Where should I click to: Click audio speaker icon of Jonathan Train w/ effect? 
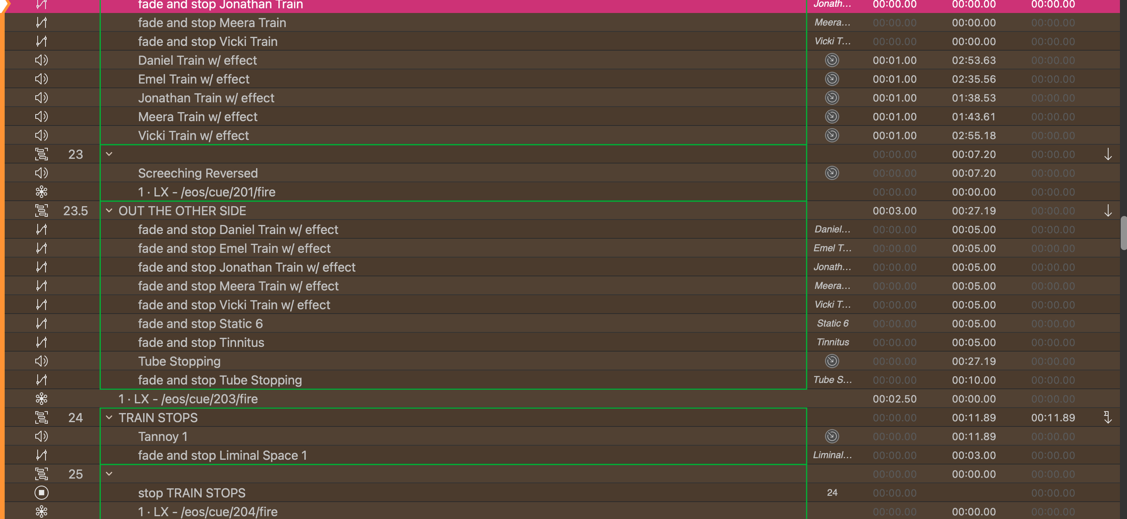(x=41, y=98)
